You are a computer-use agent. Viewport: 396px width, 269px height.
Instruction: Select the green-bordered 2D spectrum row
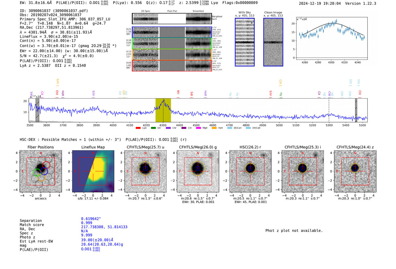tap(172, 43)
